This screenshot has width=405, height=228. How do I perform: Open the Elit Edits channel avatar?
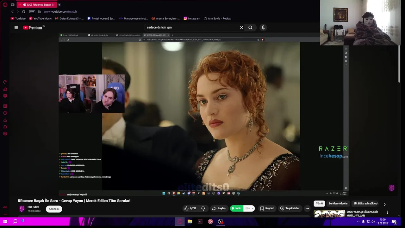[22, 209]
